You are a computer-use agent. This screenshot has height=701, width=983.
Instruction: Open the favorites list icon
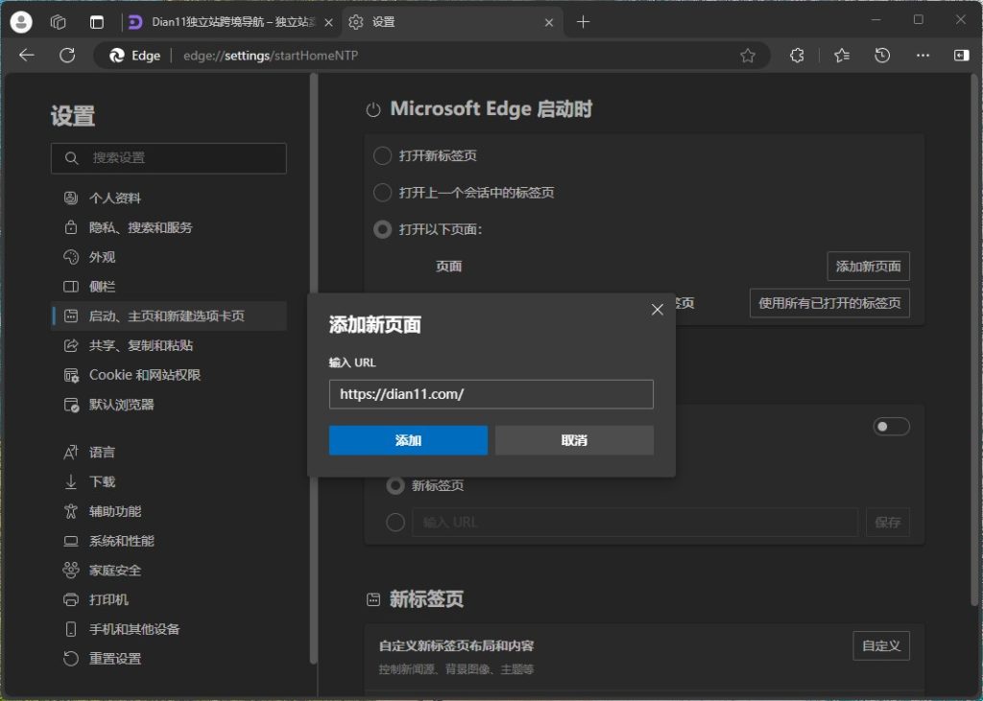(x=842, y=56)
